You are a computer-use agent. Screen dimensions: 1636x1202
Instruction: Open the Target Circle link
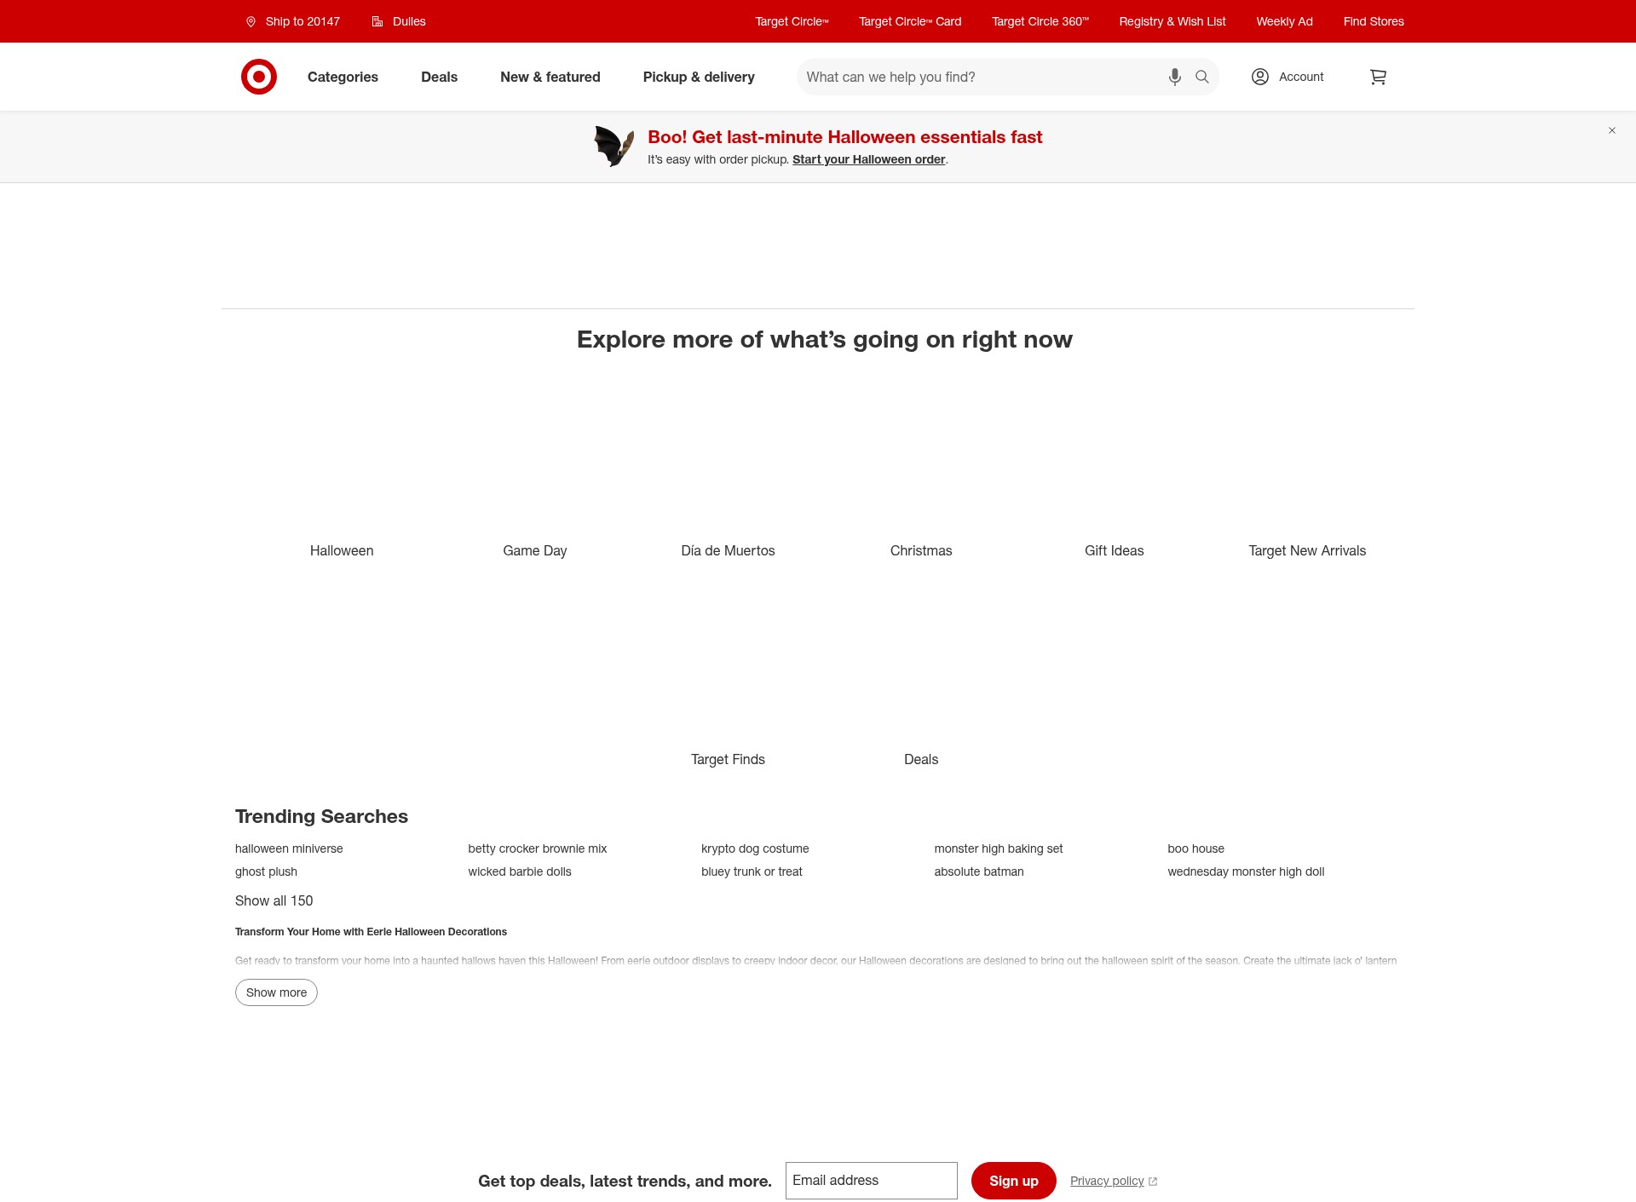[x=792, y=21]
